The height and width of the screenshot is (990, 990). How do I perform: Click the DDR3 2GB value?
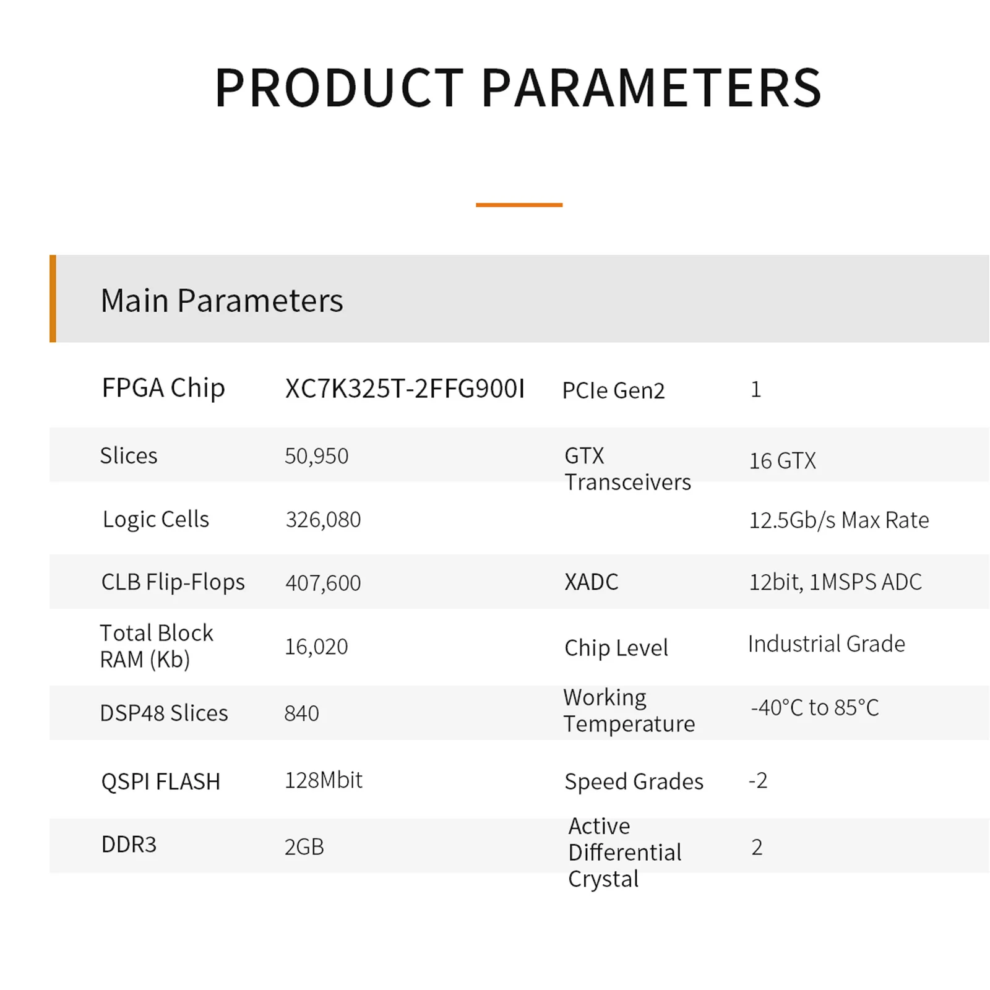(304, 846)
